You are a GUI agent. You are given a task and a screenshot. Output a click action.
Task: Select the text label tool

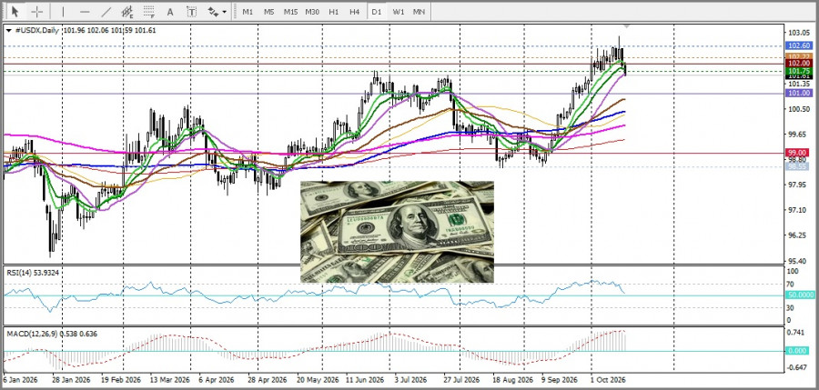tap(192, 12)
